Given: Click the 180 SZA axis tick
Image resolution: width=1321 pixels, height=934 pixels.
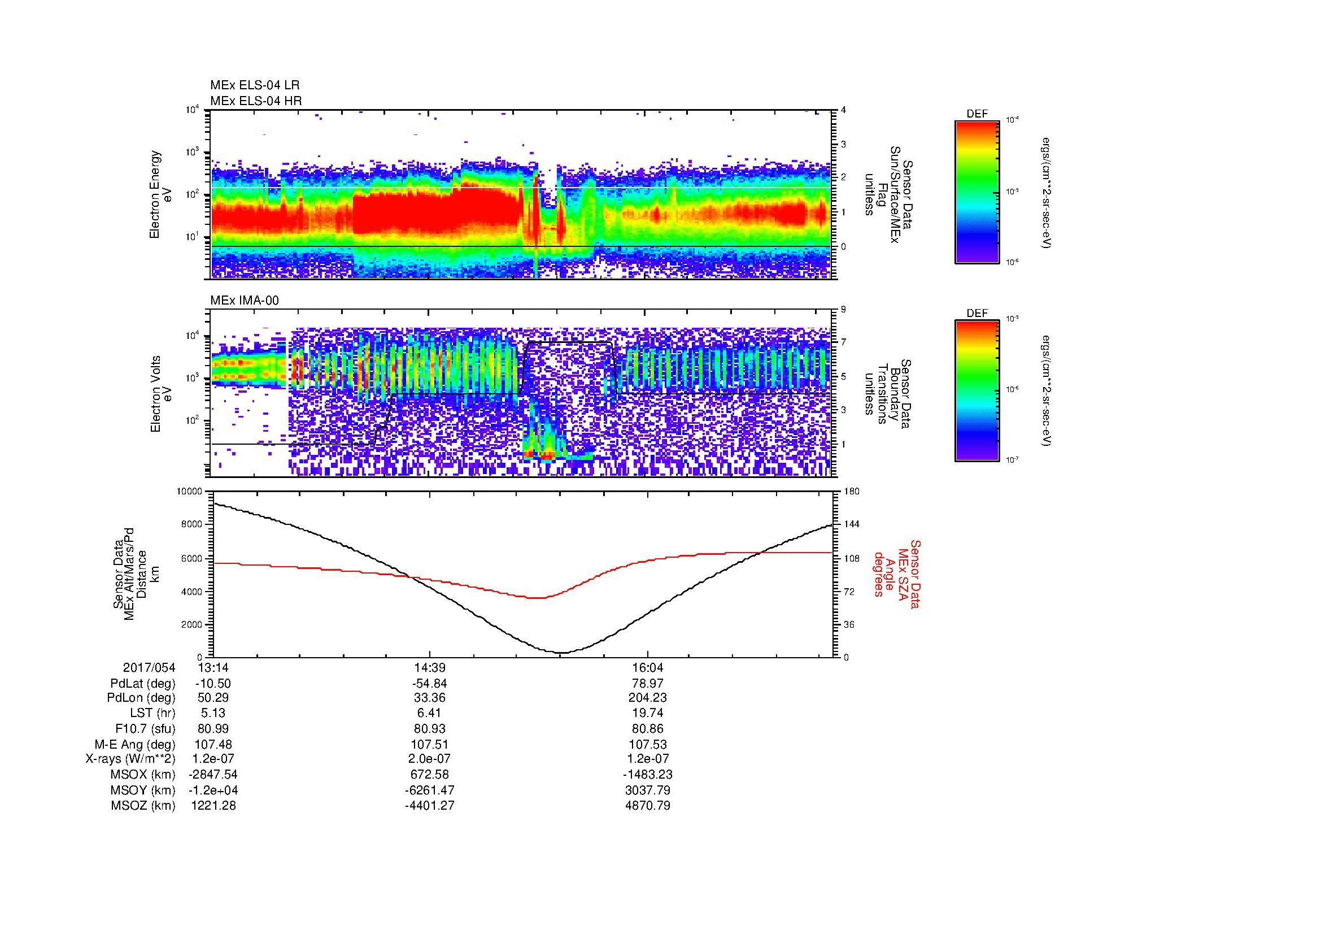Looking at the screenshot, I should tap(853, 492).
